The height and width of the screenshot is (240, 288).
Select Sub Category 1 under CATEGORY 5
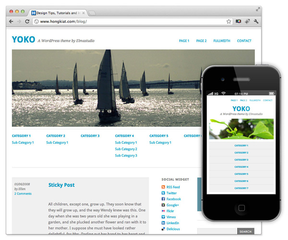click(x=160, y=143)
